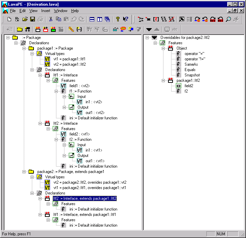Screen dimensions: 246x238
Task: Click the black down-triangle icon in second toolbar
Action: tap(149, 29)
